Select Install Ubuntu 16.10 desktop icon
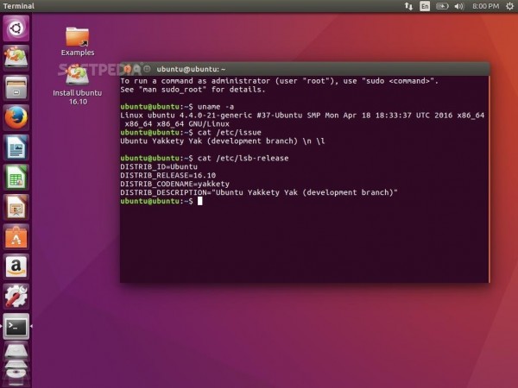 pos(78,84)
